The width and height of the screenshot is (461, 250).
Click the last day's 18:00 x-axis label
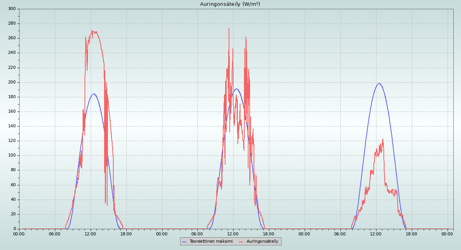(411, 234)
